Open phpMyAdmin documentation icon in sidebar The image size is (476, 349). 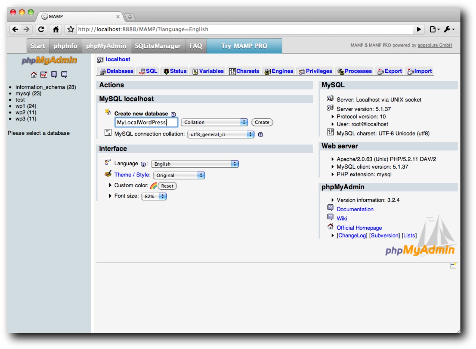pos(54,75)
